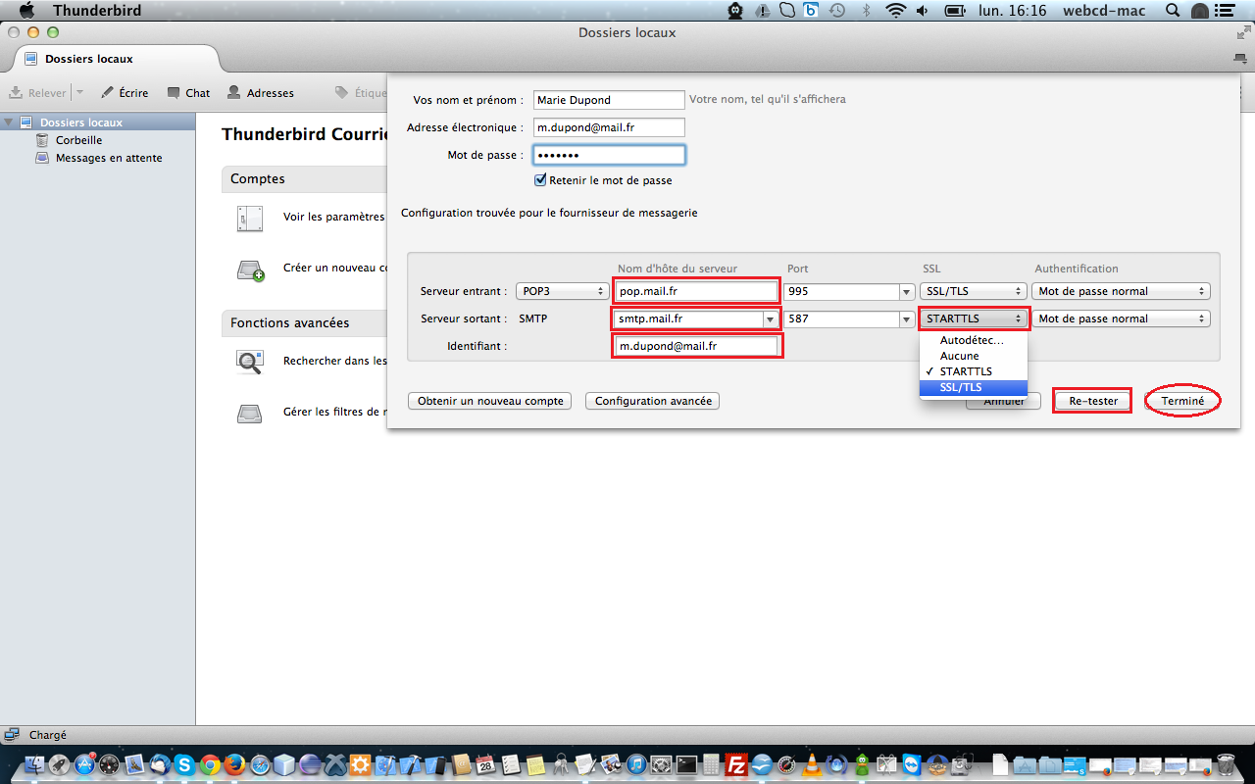Open the outgoing port 587 dropdown arrow
Viewport: 1255px width, 784px height.
(908, 319)
